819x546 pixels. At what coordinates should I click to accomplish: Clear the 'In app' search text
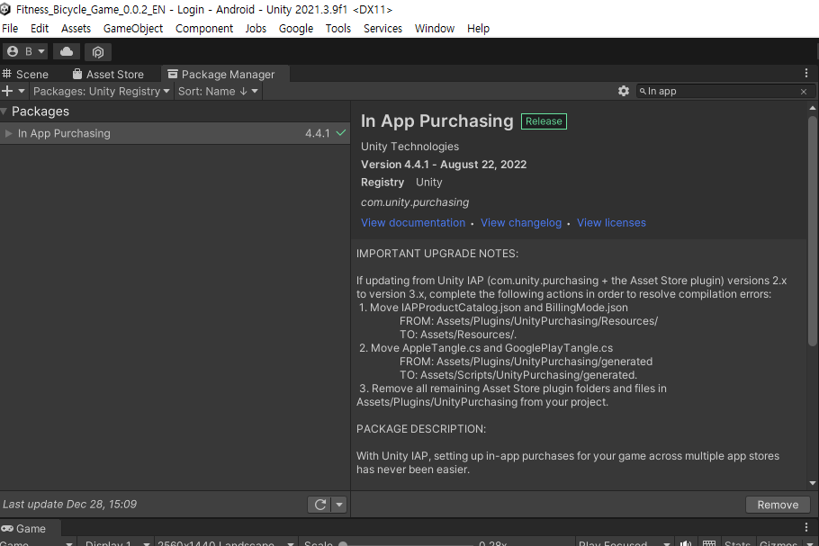click(x=804, y=92)
